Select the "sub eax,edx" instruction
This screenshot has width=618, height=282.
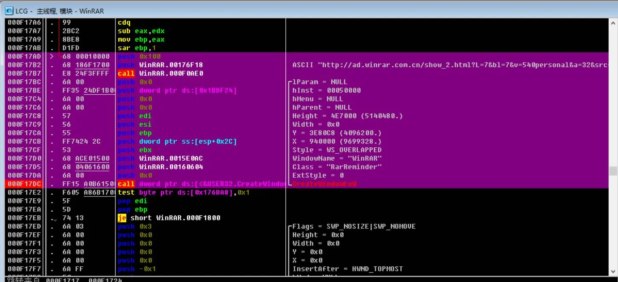coord(141,31)
